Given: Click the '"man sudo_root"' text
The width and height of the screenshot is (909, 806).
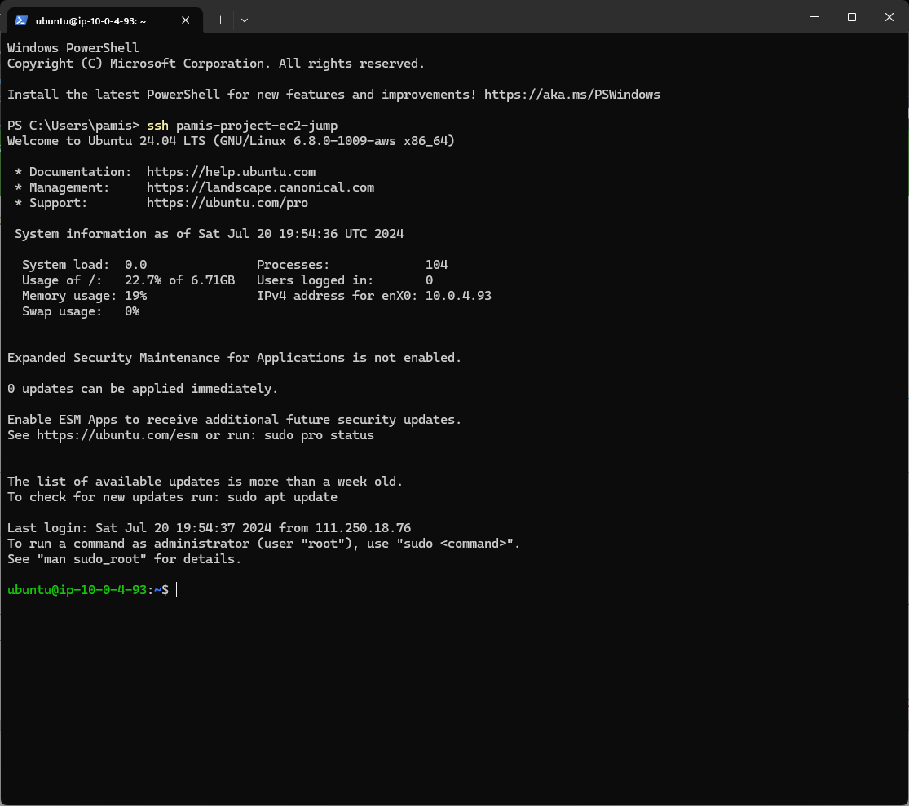Looking at the screenshot, I should [91, 559].
